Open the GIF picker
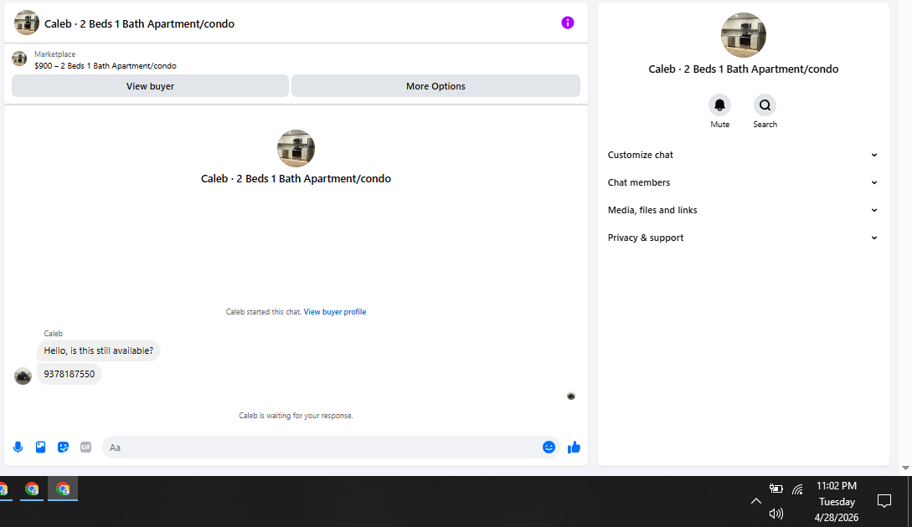This screenshot has height=527, width=912. click(85, 447)
